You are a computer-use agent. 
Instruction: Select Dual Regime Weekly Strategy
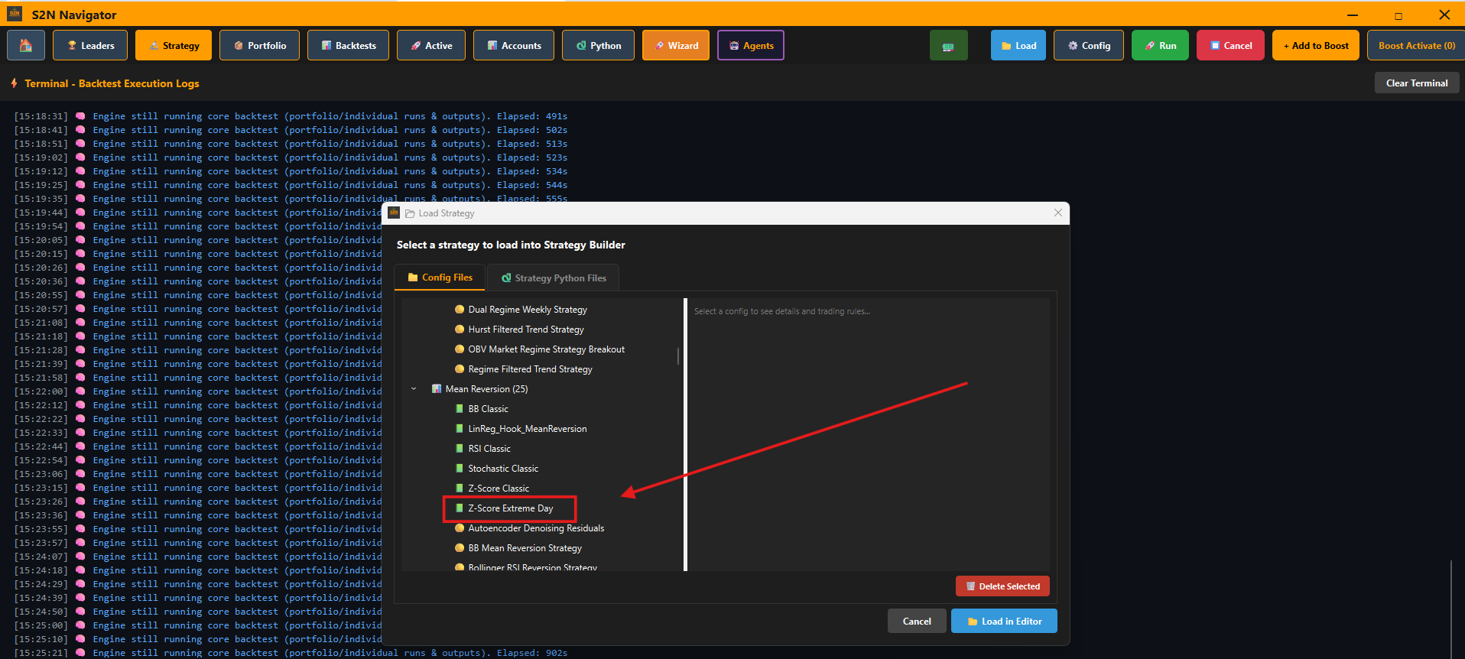pyautogui.click(x=528, y=310)
